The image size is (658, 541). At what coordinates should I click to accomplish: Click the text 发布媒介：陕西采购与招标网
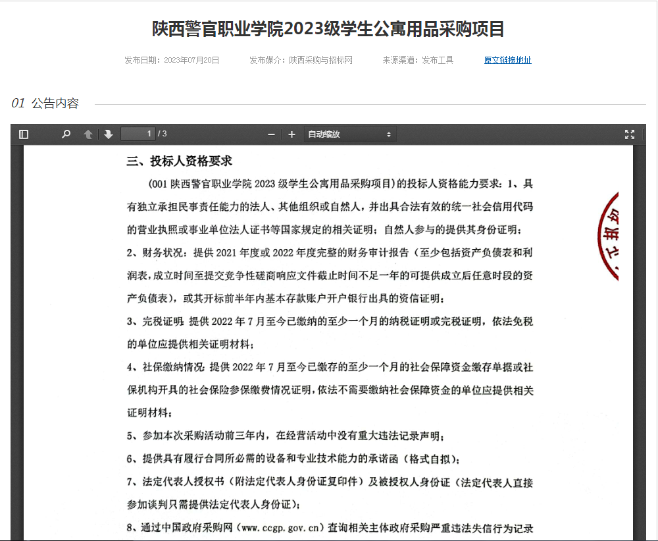[x=301, y=60]
